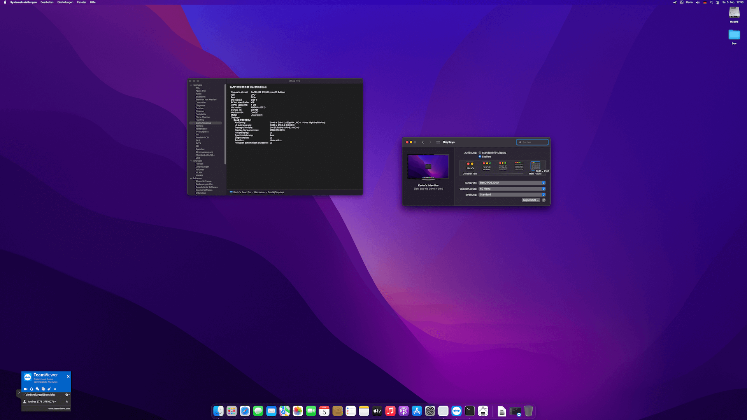Expand Andres session dropdown in TeamViewer

[55, 402]
